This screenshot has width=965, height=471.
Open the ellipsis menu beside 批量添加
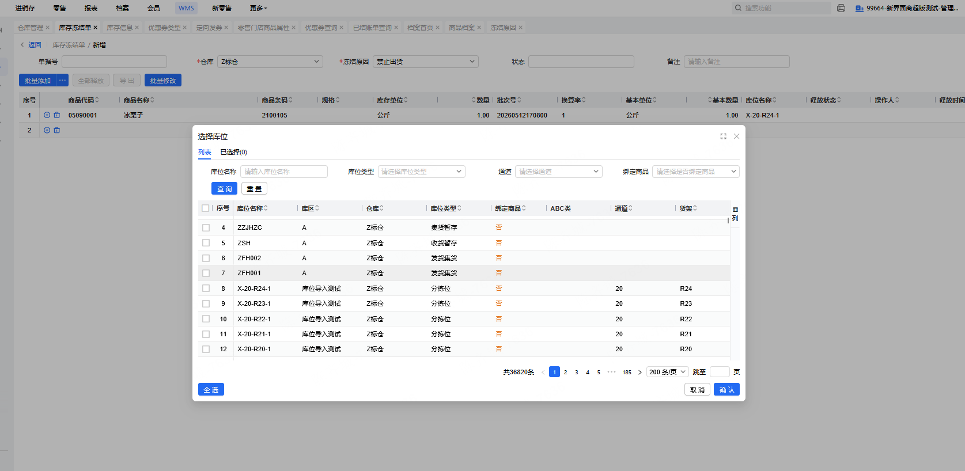[x=62, y=80]
